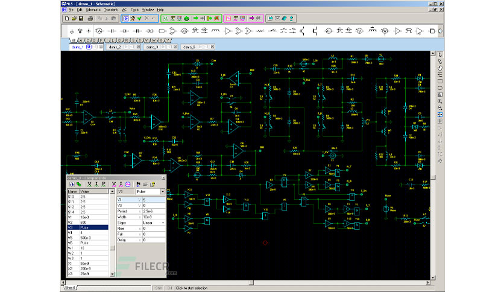This screenshot has width=504, height=292.
Task: Click the schematic vertical scrollbar down arrow
Action: 433,278
